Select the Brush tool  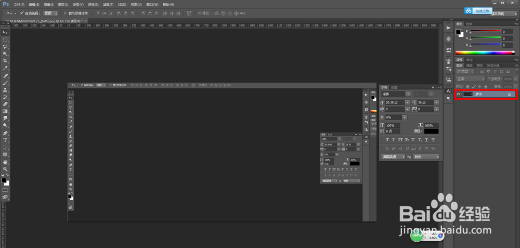point(5,83)
